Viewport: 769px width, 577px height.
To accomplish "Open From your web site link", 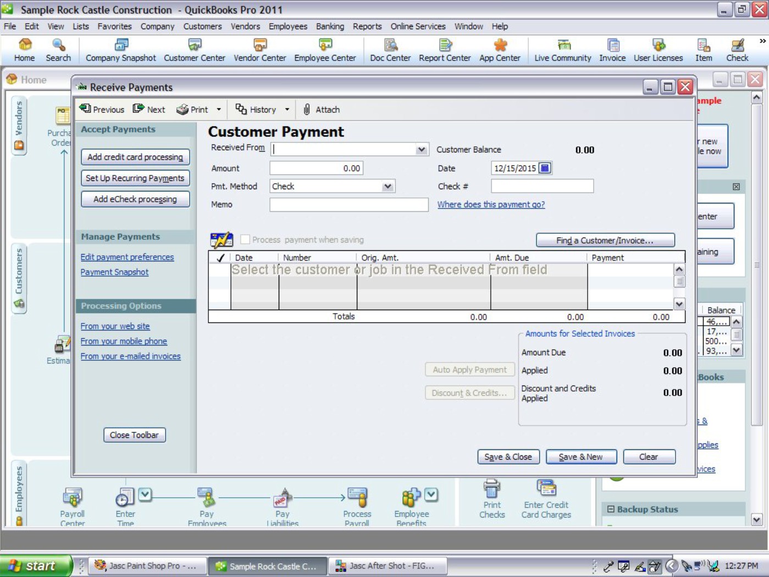I will [x=115, y=326].
